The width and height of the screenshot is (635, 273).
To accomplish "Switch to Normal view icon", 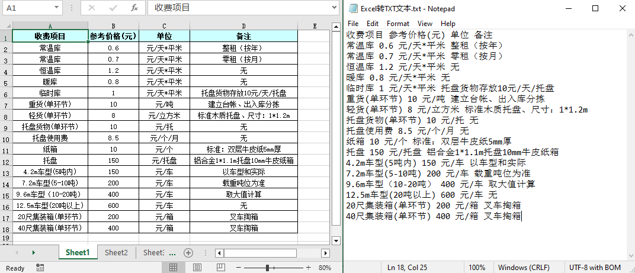I will point(173,267).
